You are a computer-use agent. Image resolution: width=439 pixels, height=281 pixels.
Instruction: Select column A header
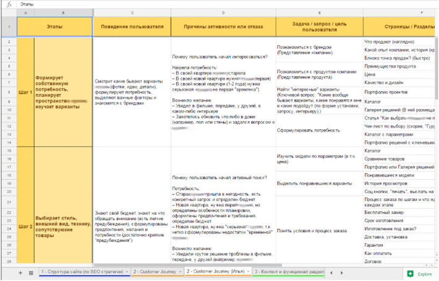point(25,13)
